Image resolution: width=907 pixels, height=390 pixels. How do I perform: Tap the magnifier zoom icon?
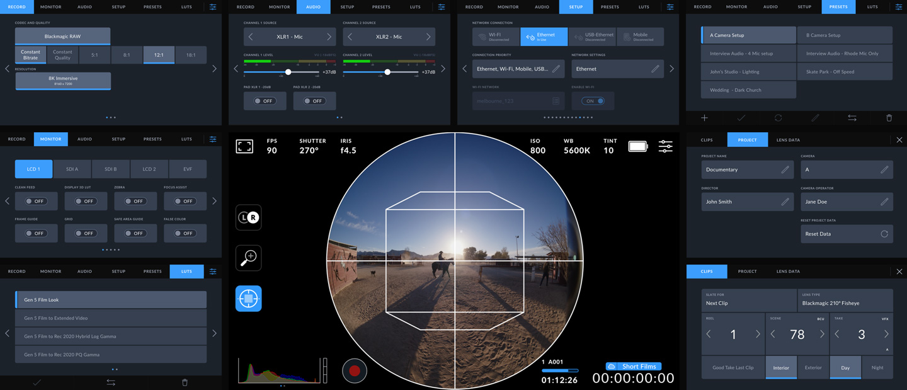coord(248,258)
